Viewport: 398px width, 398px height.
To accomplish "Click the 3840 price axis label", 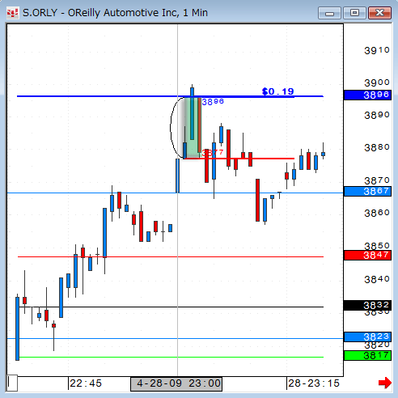I will (x=377, y=279).
